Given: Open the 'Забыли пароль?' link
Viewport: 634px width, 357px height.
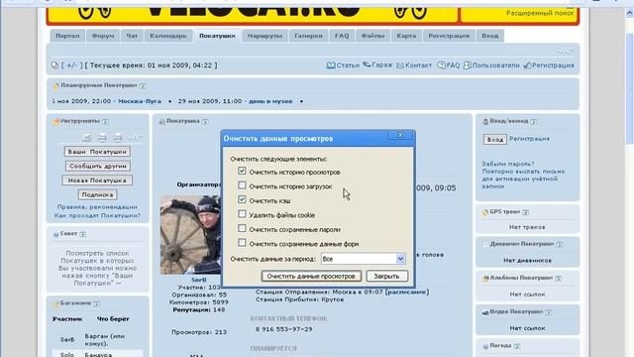Looking at the screenshot, I should pos(508,164).
